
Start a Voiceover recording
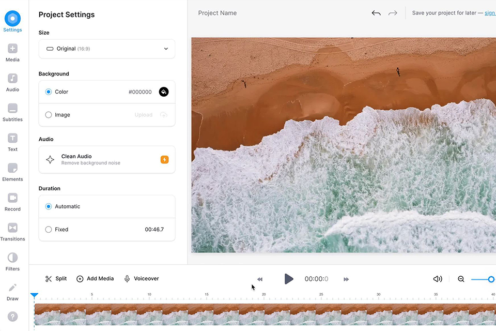pyautogui.click(x=142, y=279)
